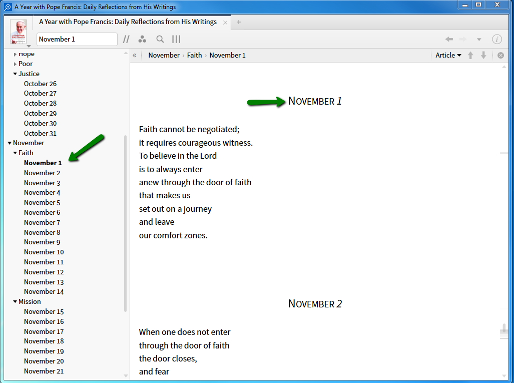This screenshot has height=383, width=514.
Task: Open the visual filters three-dots icon
Action: (x=142, y=40)
